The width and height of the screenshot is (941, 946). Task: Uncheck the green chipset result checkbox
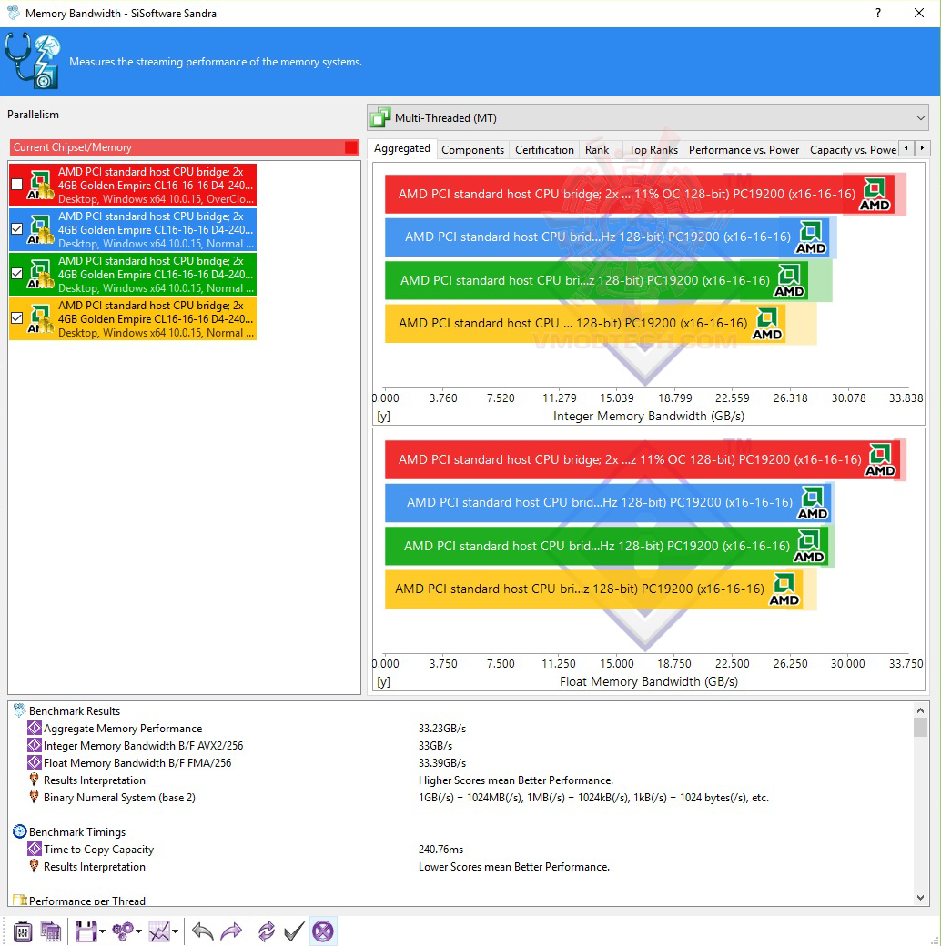(17, 273)
